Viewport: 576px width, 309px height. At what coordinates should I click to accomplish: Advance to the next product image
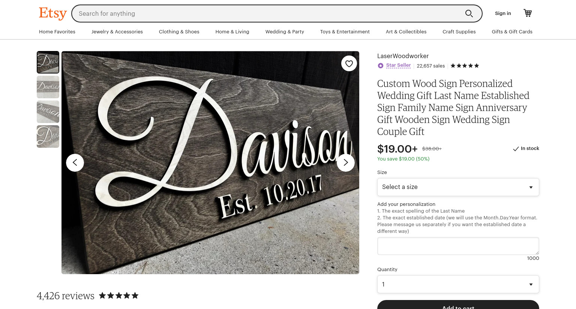pyautogui.click(x=346, y=163)
